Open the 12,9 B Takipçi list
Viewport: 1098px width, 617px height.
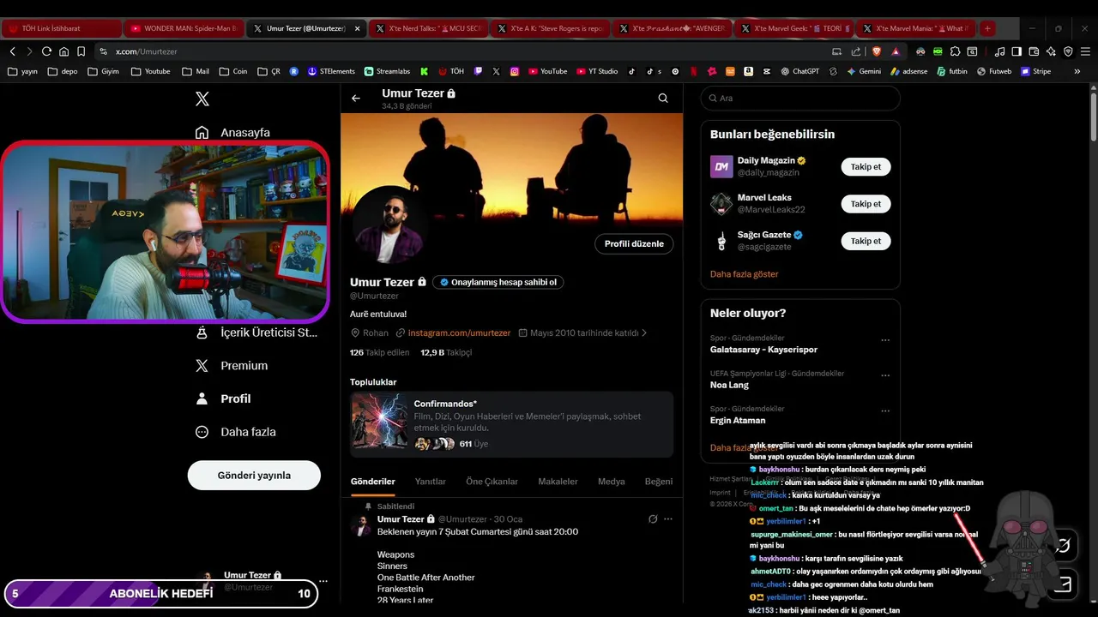(x=446, y=352)
